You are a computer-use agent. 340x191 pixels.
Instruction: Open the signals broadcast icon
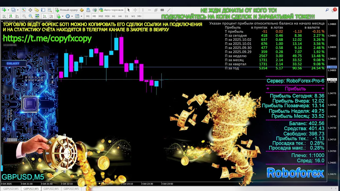95,10
